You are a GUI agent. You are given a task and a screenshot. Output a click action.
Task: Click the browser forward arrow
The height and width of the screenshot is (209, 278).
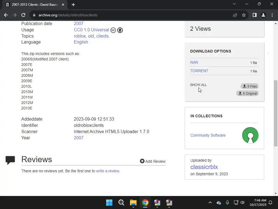point(15,15)
